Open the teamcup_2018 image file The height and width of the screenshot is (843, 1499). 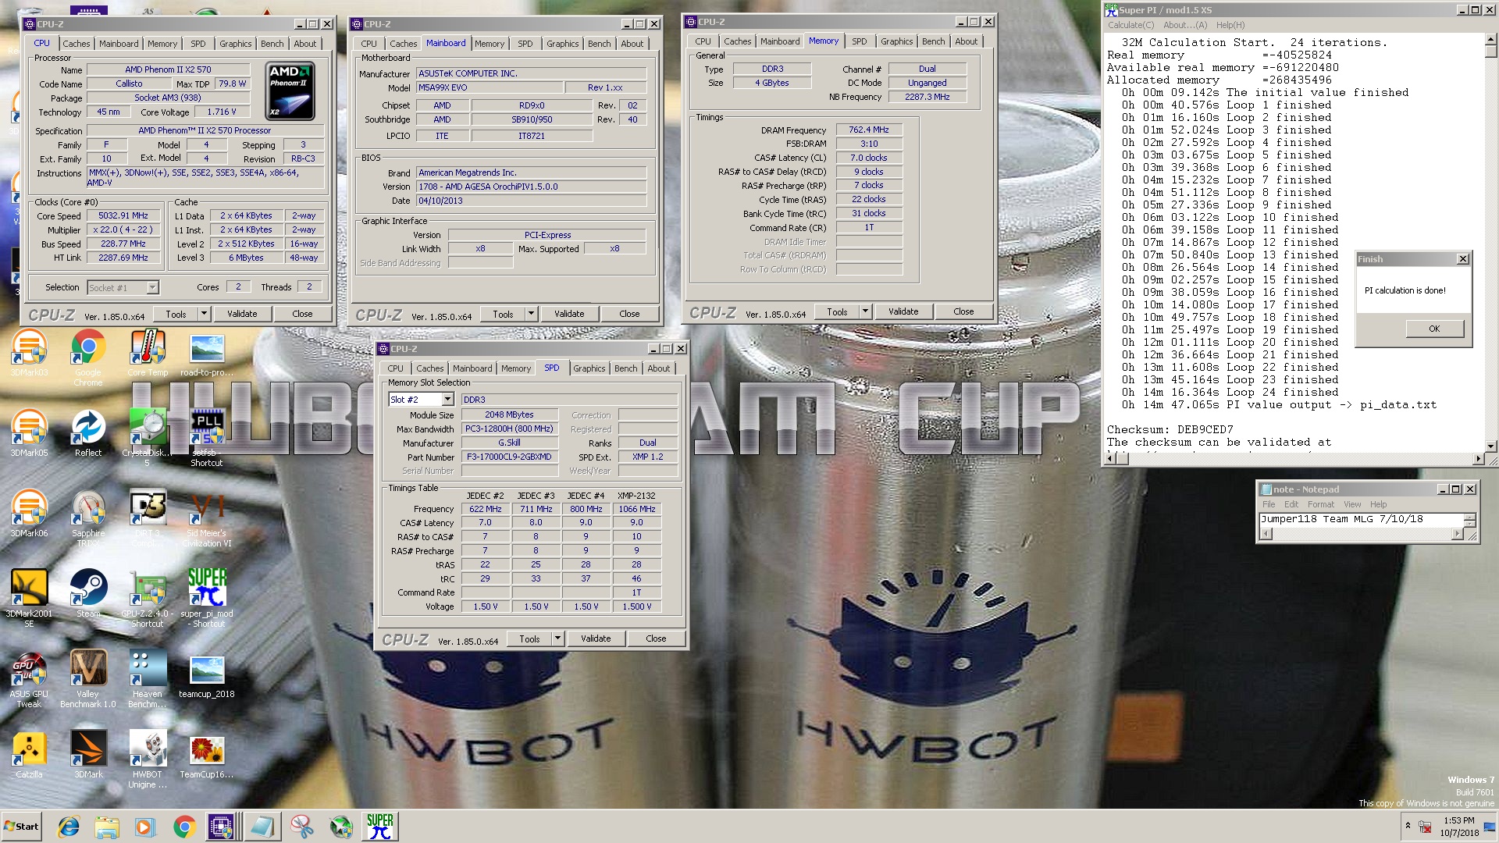pyautogui.click(x=207, y=674)
